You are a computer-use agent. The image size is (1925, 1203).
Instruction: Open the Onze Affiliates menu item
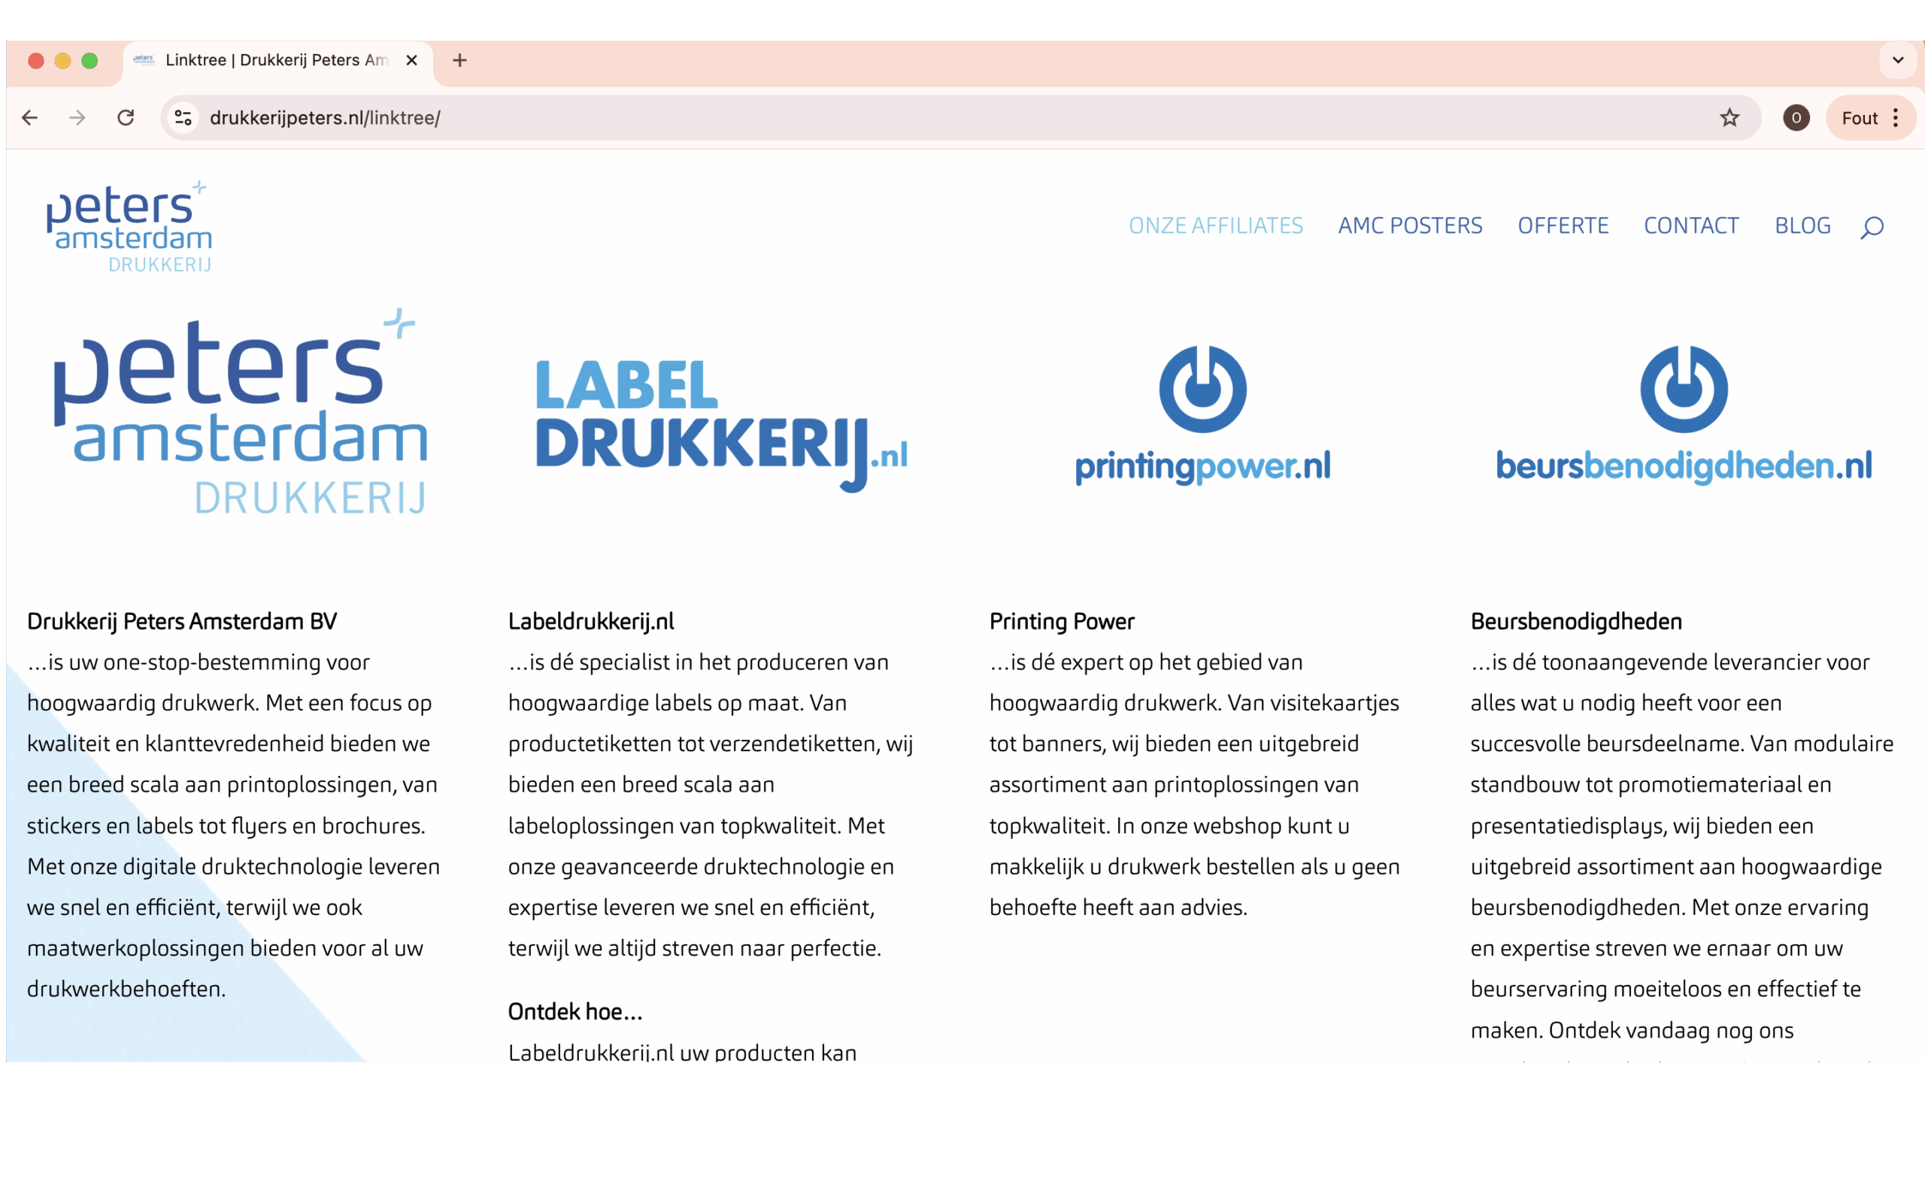[x=1215, y=226]
